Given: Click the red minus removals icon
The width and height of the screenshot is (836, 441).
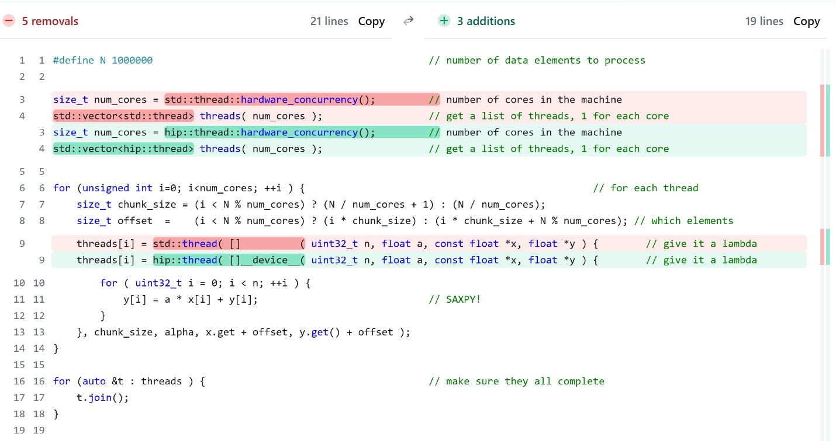Looking at the screenshot, I should pyautogui.click(x=9, y=20).
